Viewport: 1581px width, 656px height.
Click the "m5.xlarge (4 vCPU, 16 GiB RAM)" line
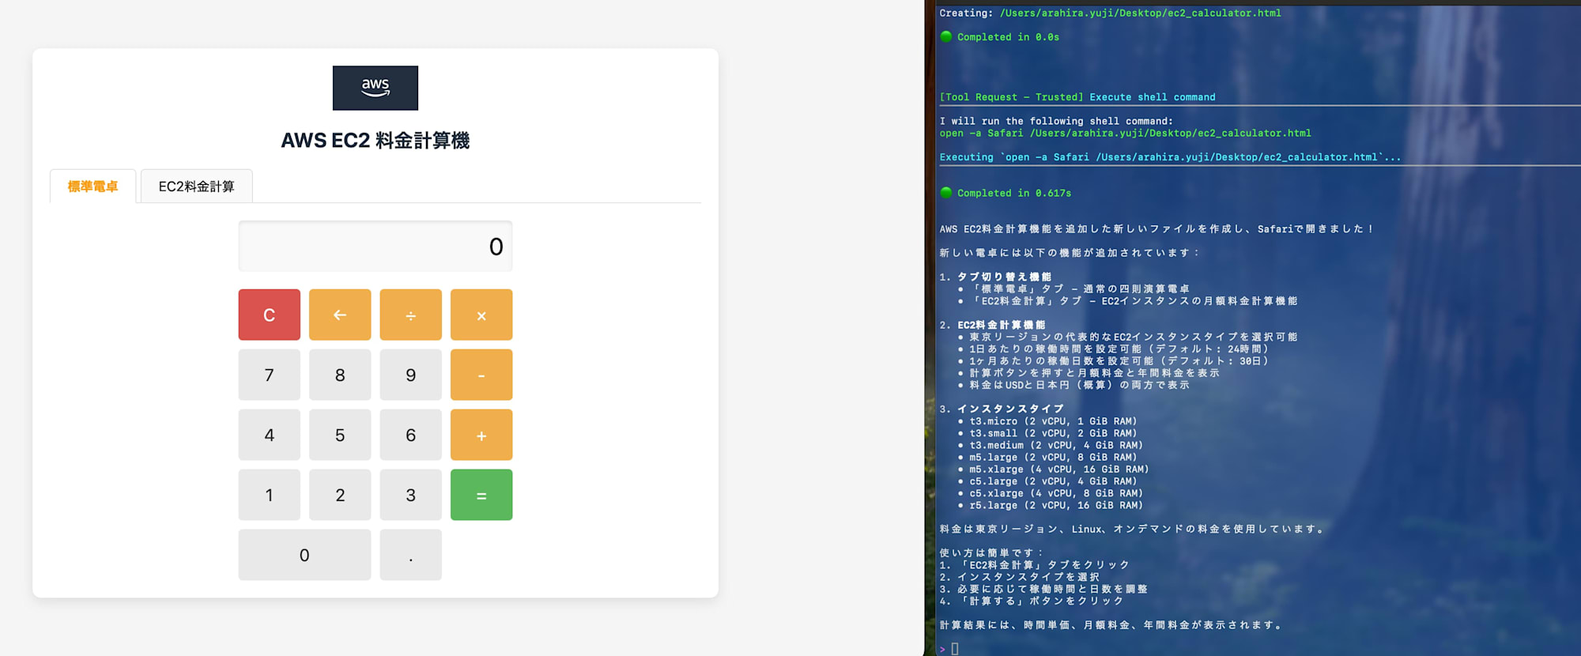1059,469
